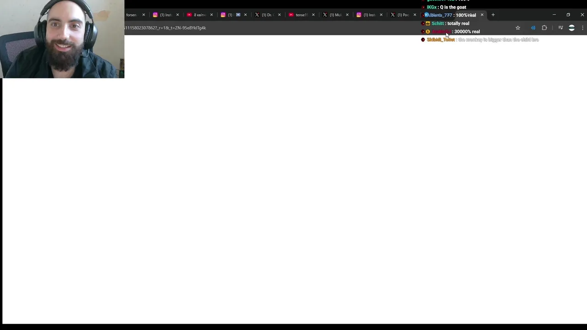Click chat message '30000% real'
This screenshot has height=330, width=587.
[467, 32]
